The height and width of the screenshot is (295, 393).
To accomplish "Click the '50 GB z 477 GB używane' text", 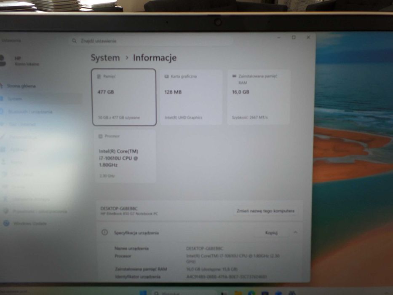I will 119,118.
